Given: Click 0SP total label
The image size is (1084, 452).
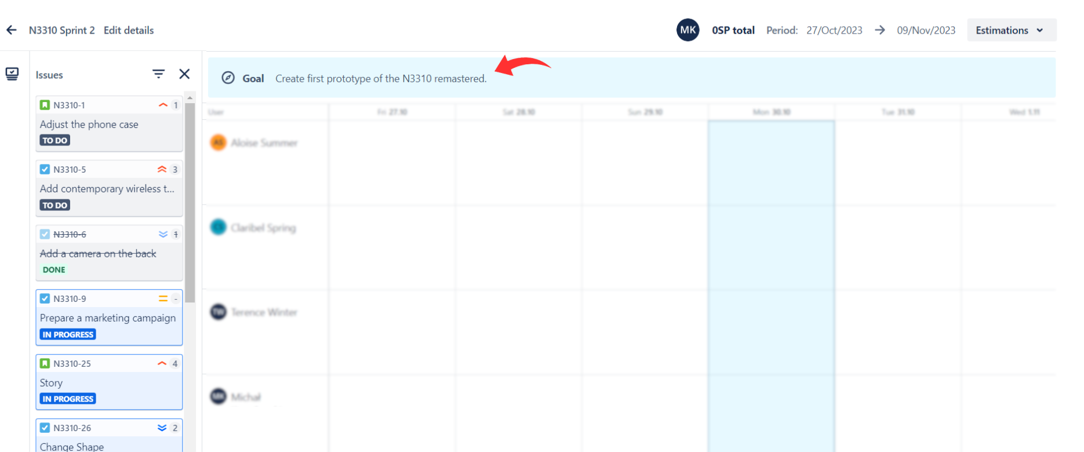Looking at the screenshot, I should click(x=733, y=30).
